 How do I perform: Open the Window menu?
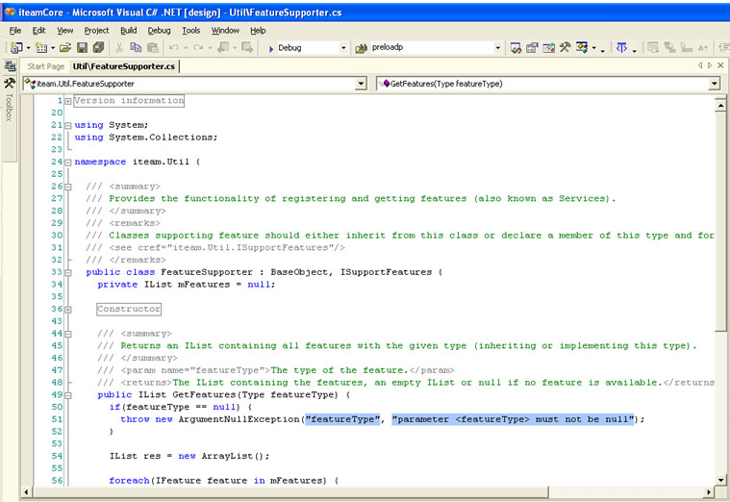point(225,30)
